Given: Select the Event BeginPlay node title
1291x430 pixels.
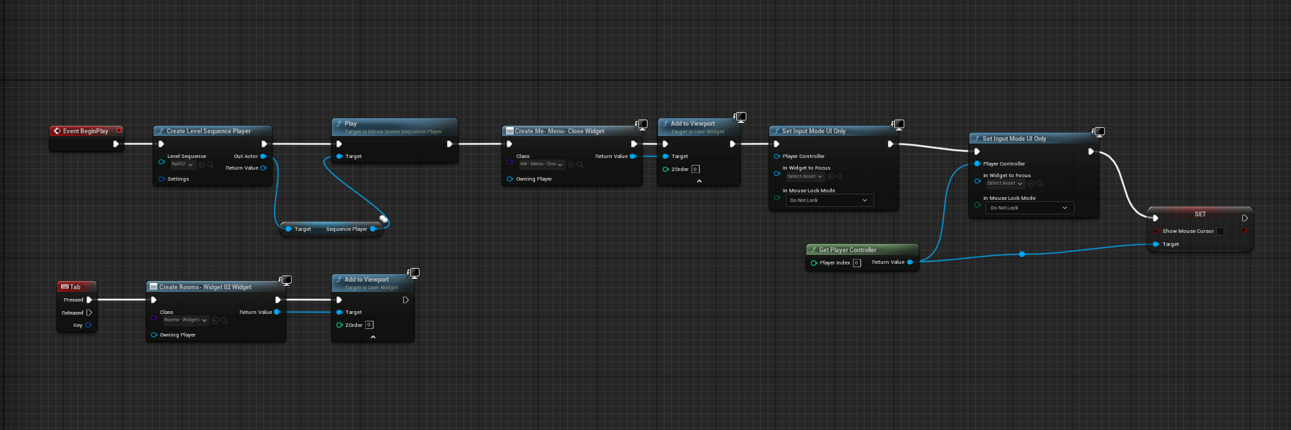Looking at the screenshot, I should [x=86, y=131].
